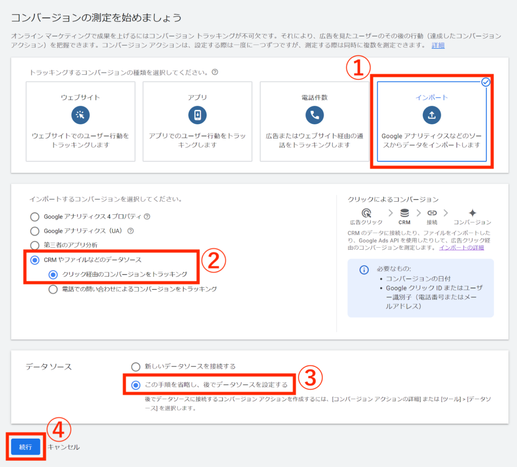Choose CRM やファイルなどのデータソース option
Screen dimensions: 517x467
pos(35,260)
